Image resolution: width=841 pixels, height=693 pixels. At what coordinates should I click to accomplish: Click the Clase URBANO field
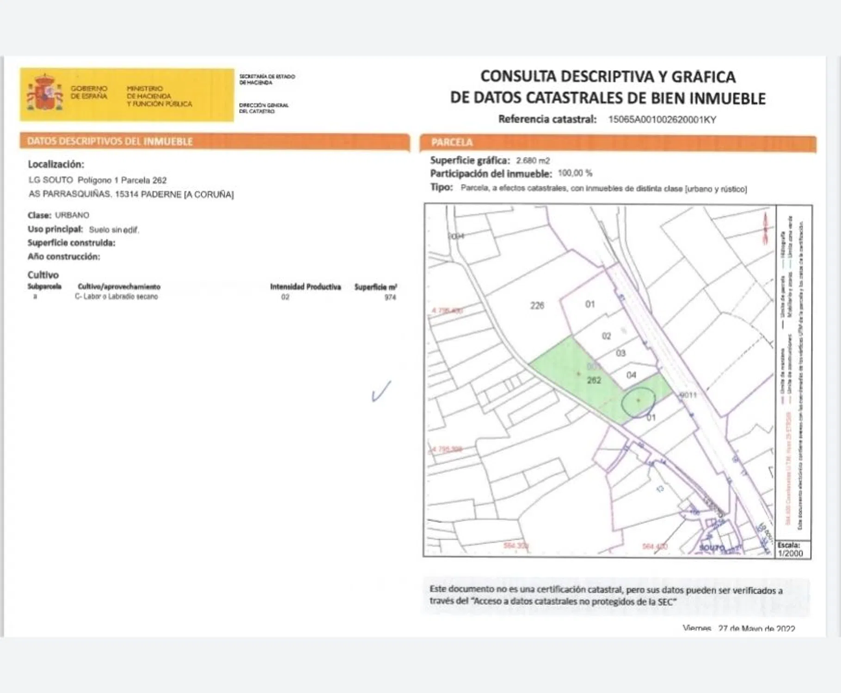point(59,215)
